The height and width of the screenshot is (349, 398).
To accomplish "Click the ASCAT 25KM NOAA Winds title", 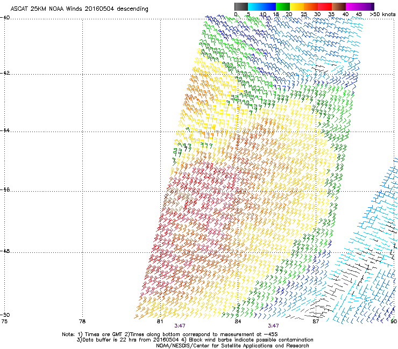I will pyautogui.click(x=79, y=9).
